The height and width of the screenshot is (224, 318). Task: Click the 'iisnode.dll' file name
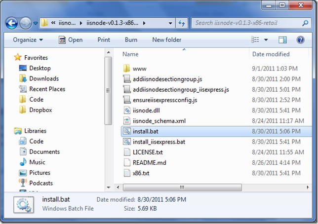(x=146, y=111)
